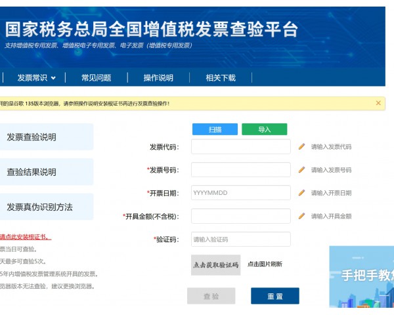This screenshot has width=394, height=315.
Task: Click the 请输入发票代码 hint text
Action: pyautogui.click(x=331, y=147)
